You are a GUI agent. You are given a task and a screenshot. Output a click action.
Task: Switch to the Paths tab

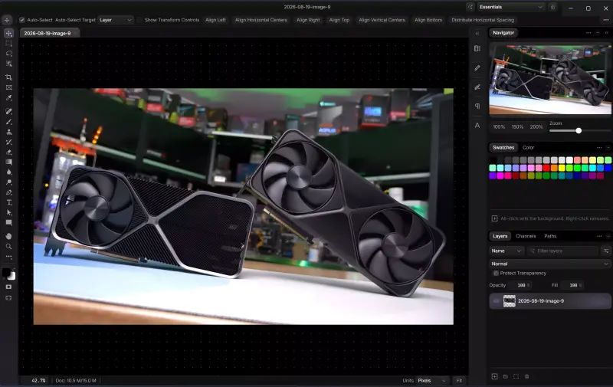point(550,236)
